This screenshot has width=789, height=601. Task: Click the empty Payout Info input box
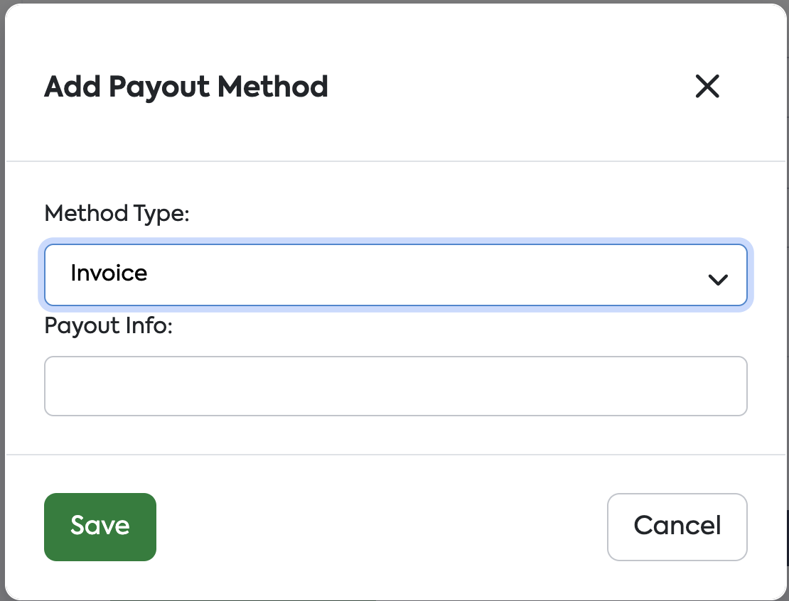(x=395, y=386)
